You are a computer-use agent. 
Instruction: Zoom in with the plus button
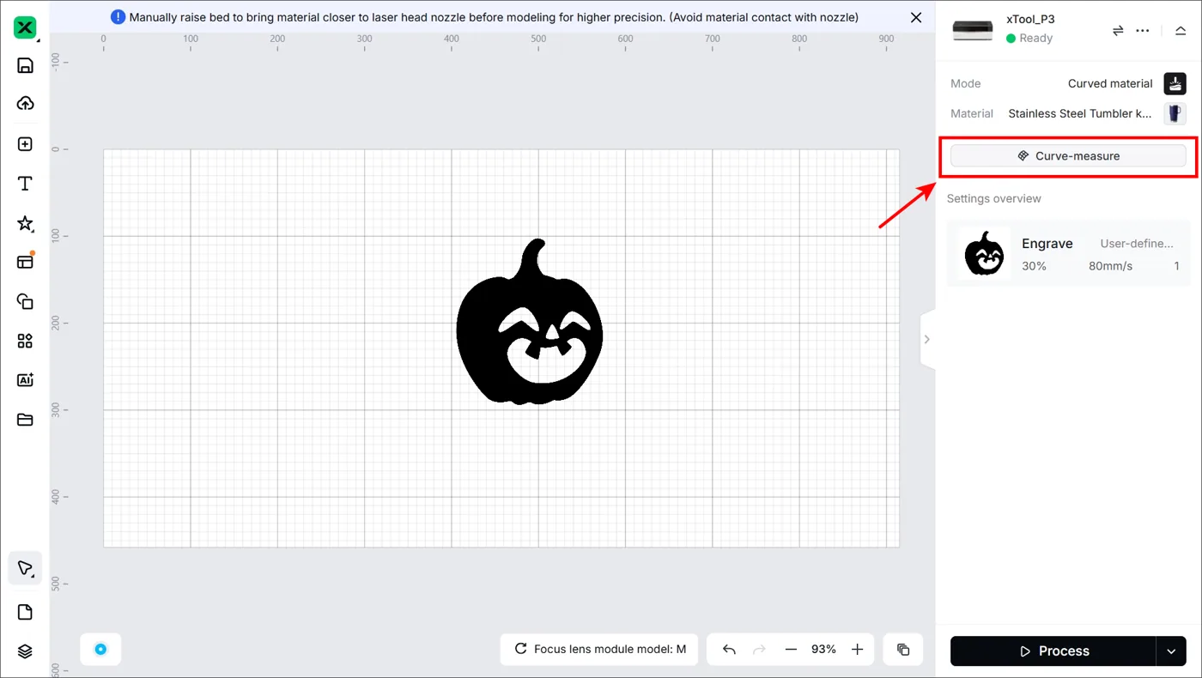coord(857,650)
